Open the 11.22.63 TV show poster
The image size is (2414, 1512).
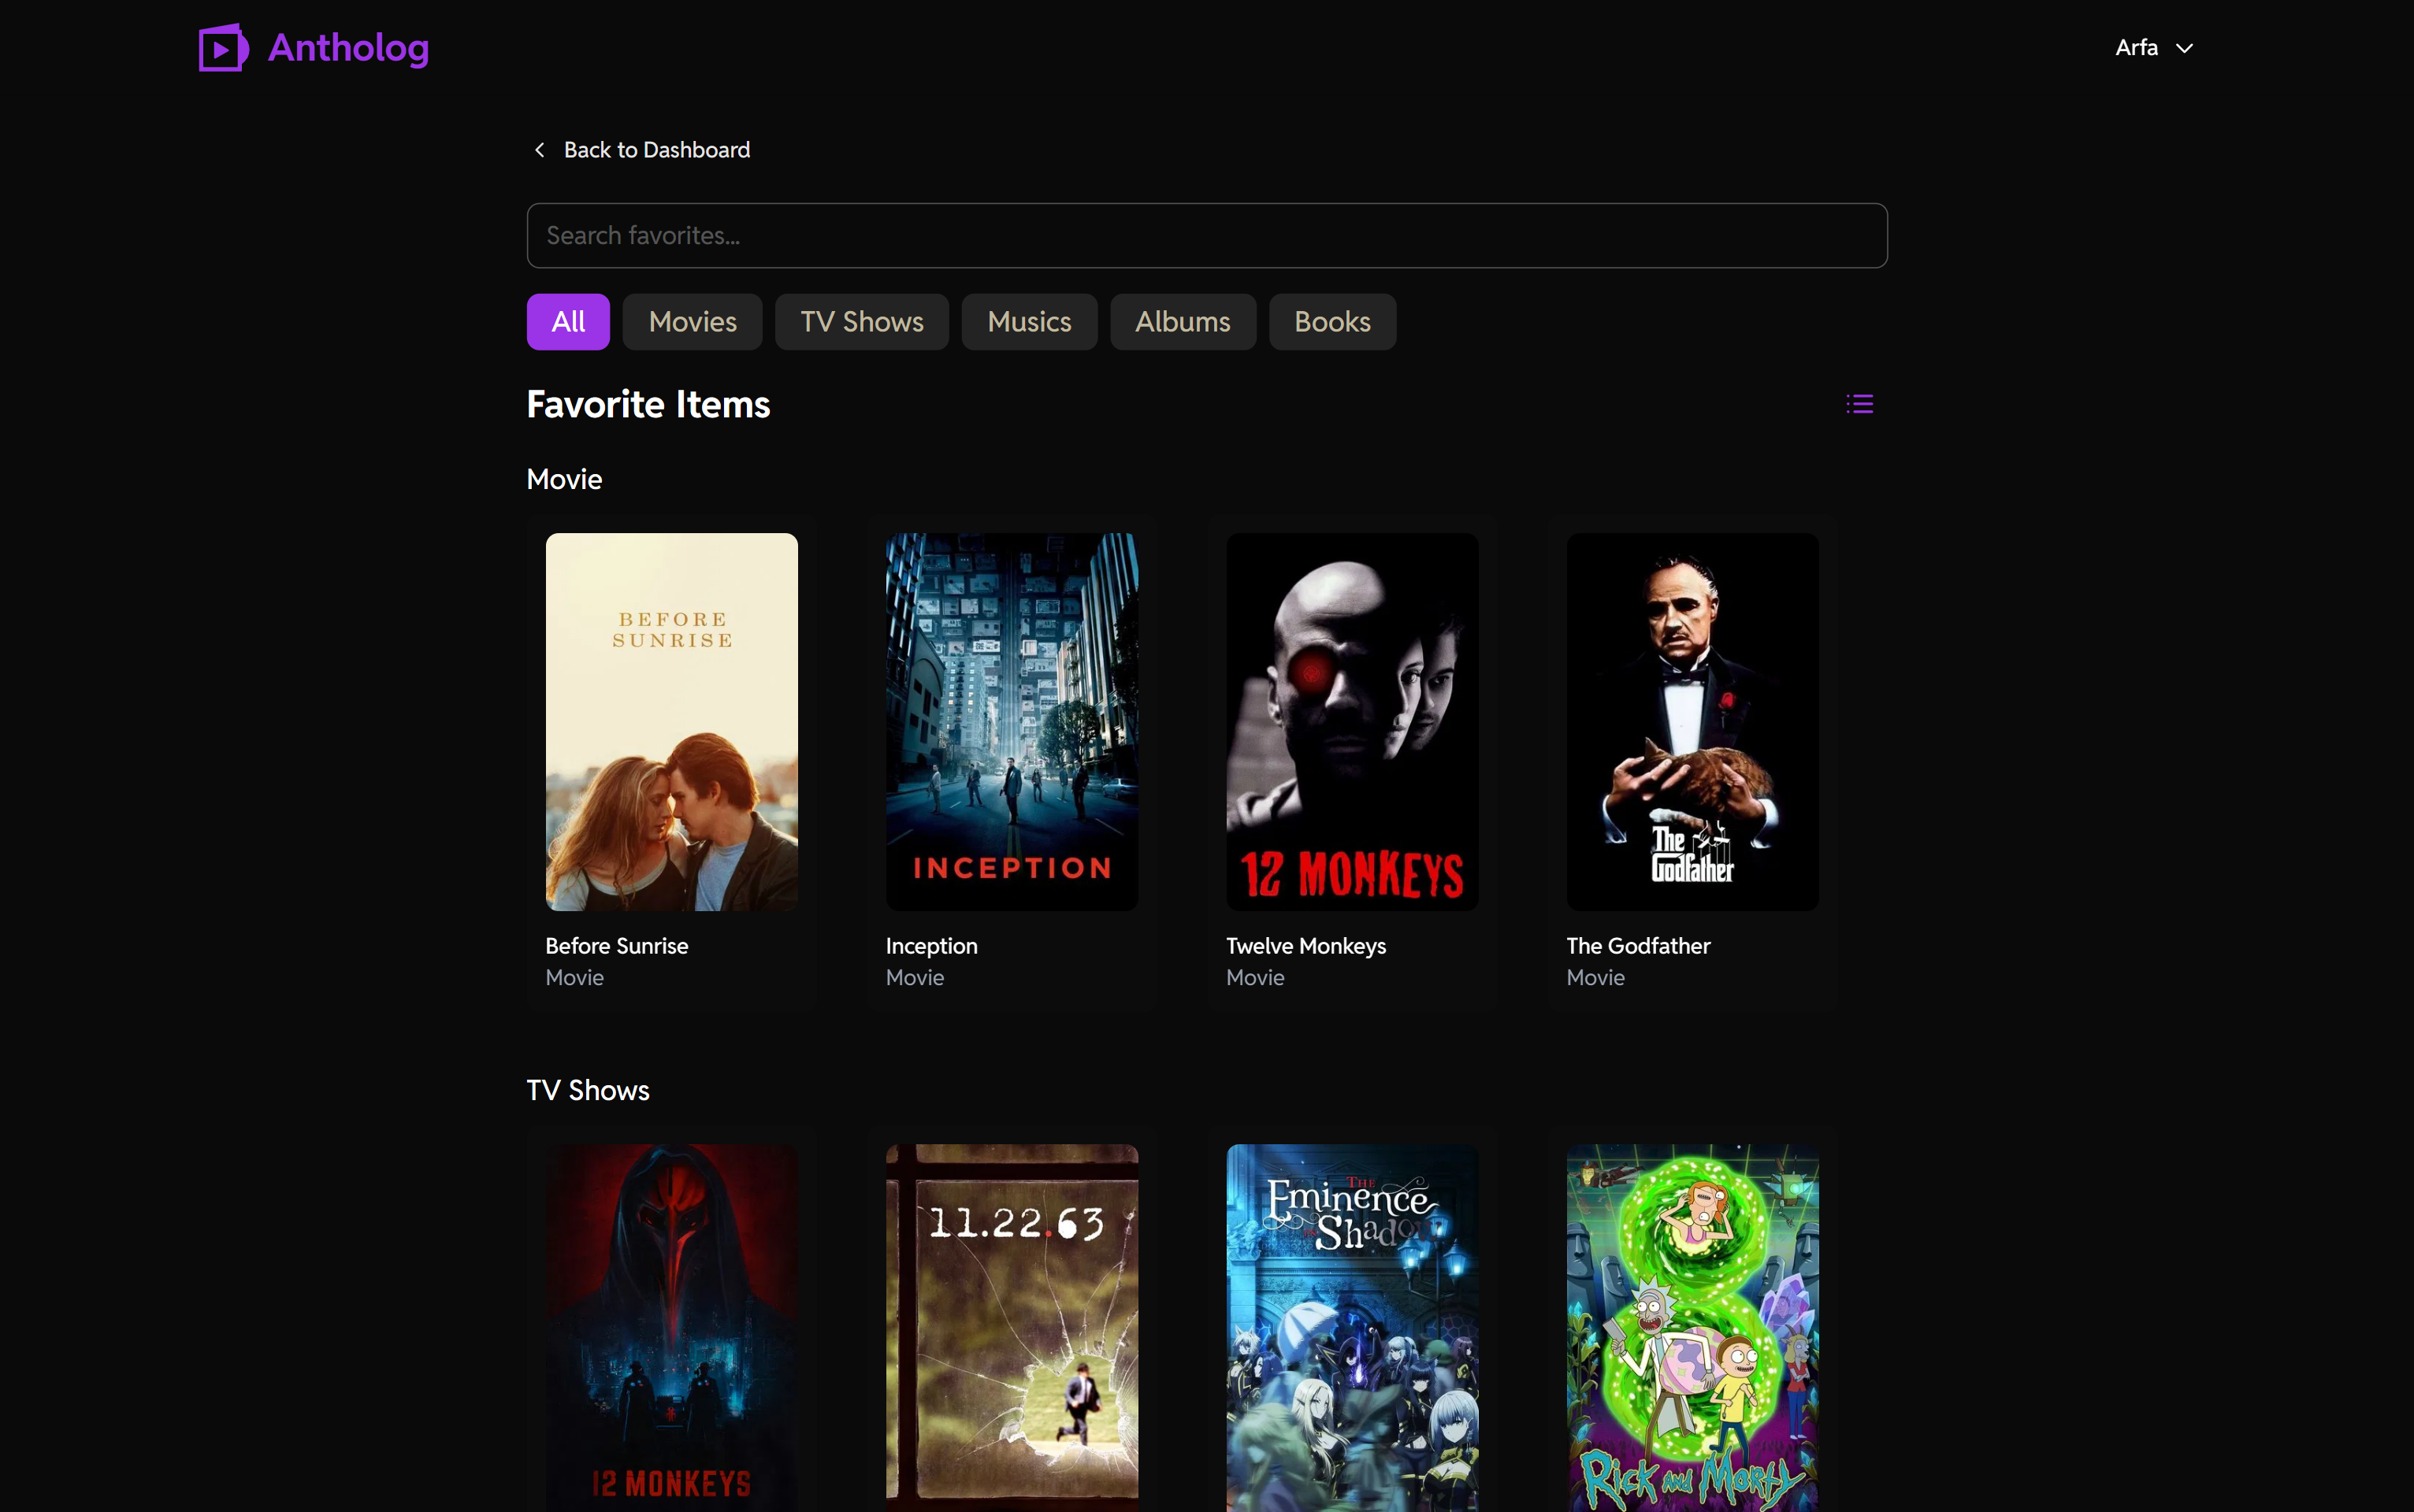point(1012,1328)
